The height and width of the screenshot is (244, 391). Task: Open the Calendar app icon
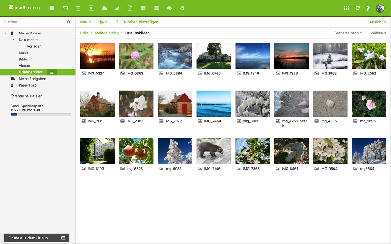[x=78, y=8]
